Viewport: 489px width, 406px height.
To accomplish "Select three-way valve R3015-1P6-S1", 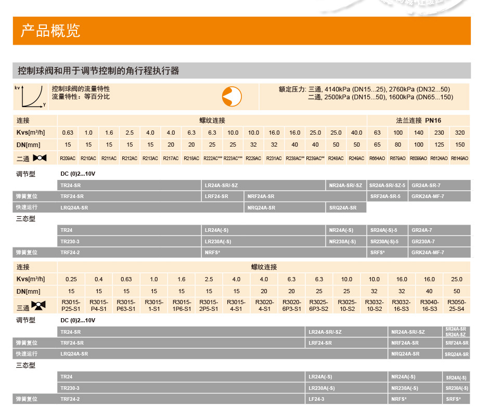I will click(x=182, y=306).
